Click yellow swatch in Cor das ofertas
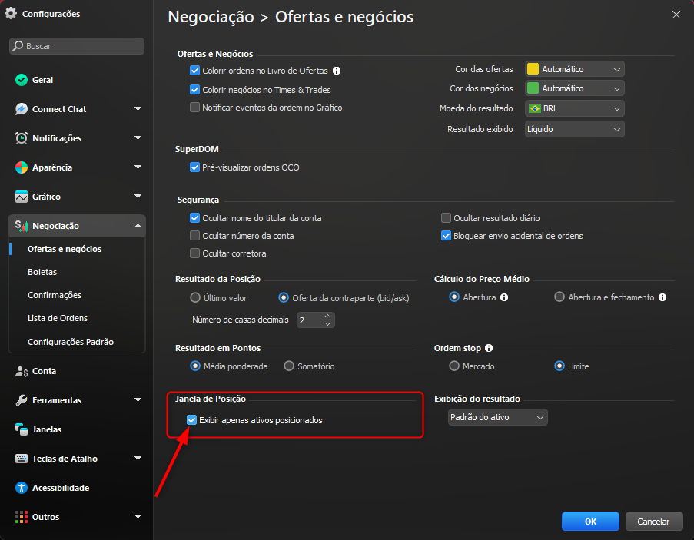Screen dimensions: 694x540 click(x=533, y=69)
